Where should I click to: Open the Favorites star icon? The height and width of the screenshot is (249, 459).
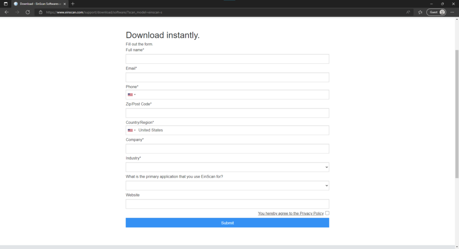coord(420,12)
